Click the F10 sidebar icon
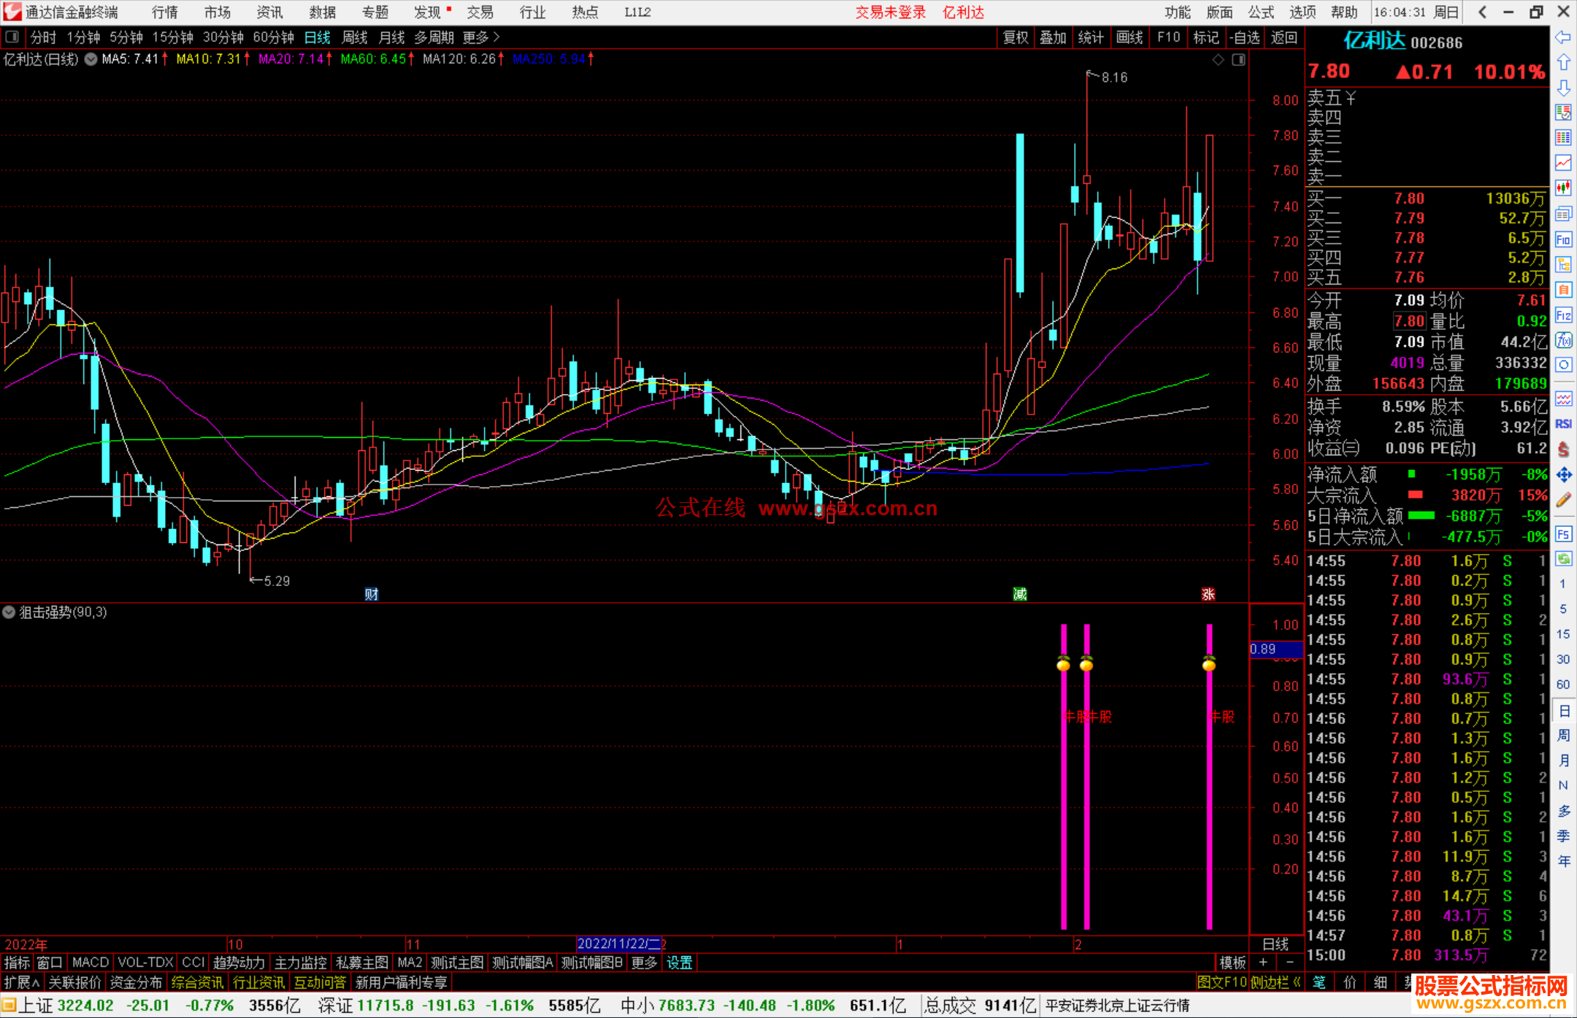The image size is (1577, 1018). pyautogui.click(x=1563, y=239)
